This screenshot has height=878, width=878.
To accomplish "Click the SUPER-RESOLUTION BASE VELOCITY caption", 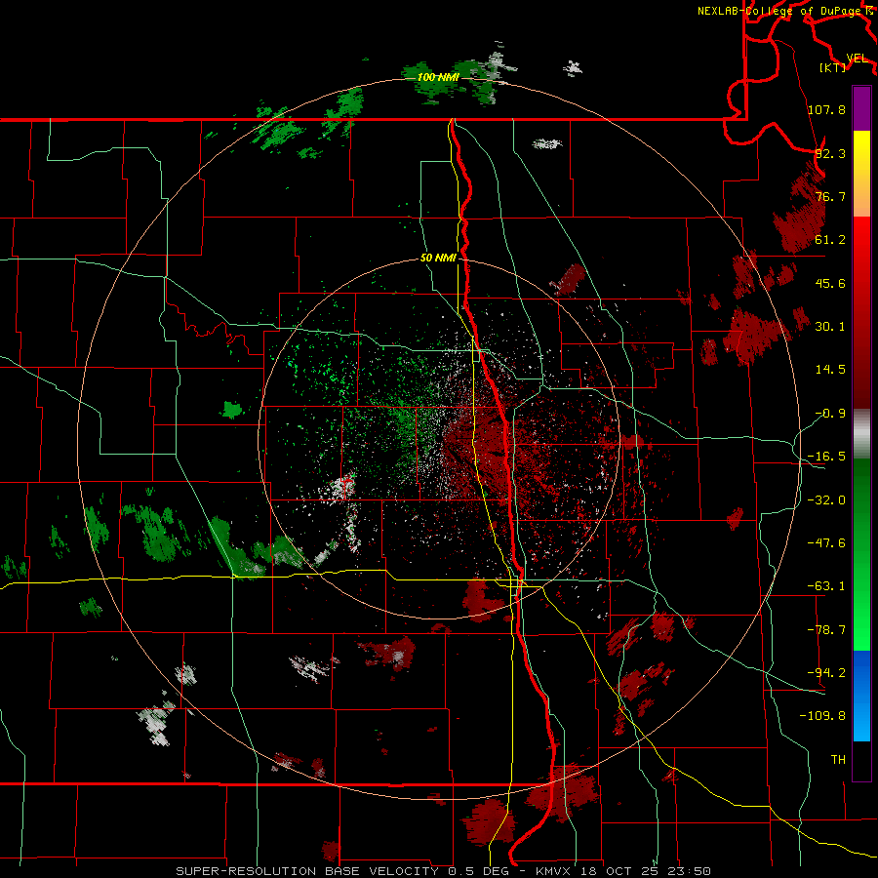I will [309, 871].
